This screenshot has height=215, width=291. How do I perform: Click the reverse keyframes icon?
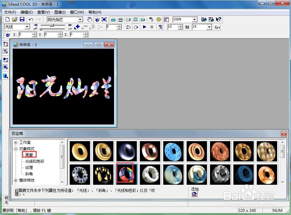[92, 27]
